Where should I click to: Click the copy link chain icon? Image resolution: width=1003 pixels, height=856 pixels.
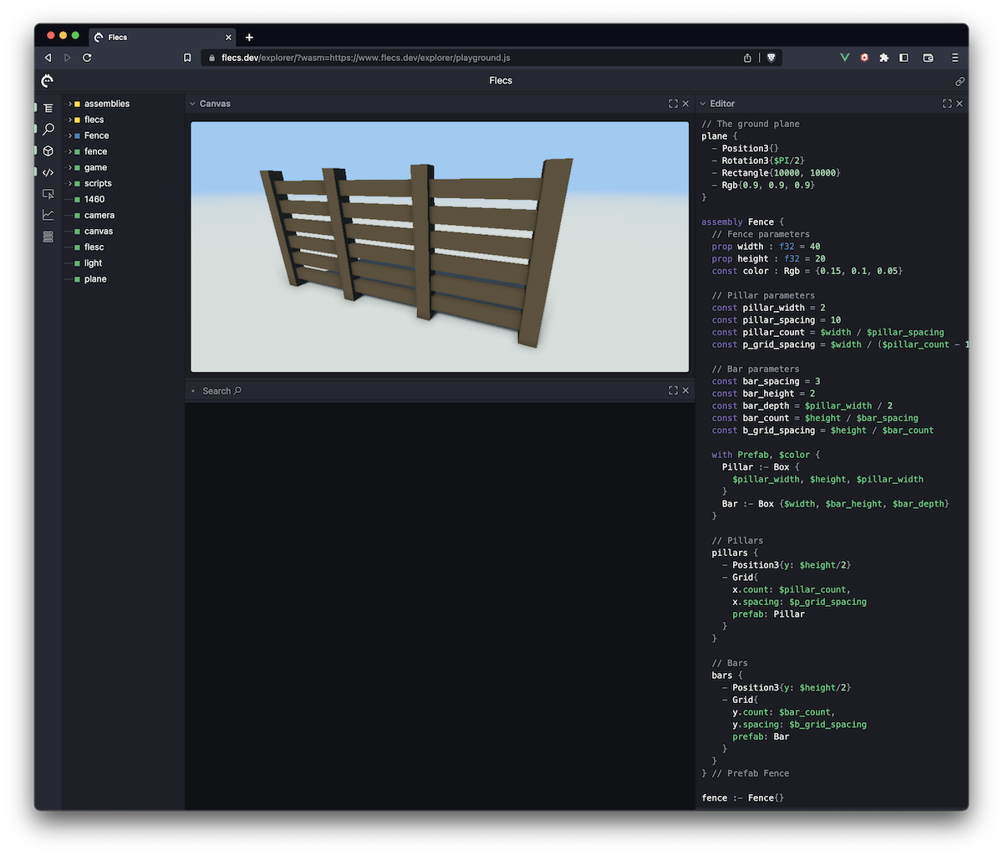tap(960, 81)
